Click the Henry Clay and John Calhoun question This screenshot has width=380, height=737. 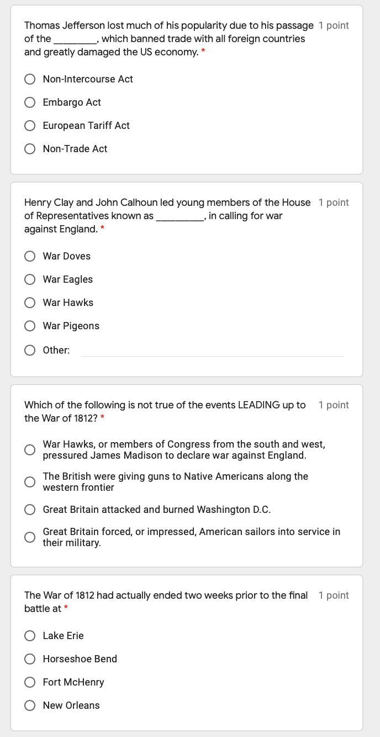[167, 216]
